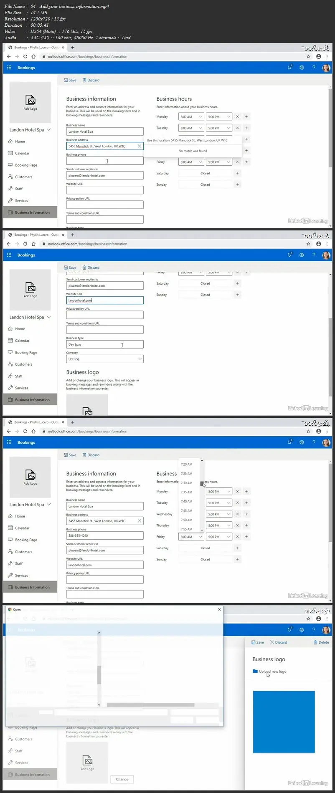Open Friday 8:00 AM dropdown in 00:03:24 frame

[x=191, y=537]
